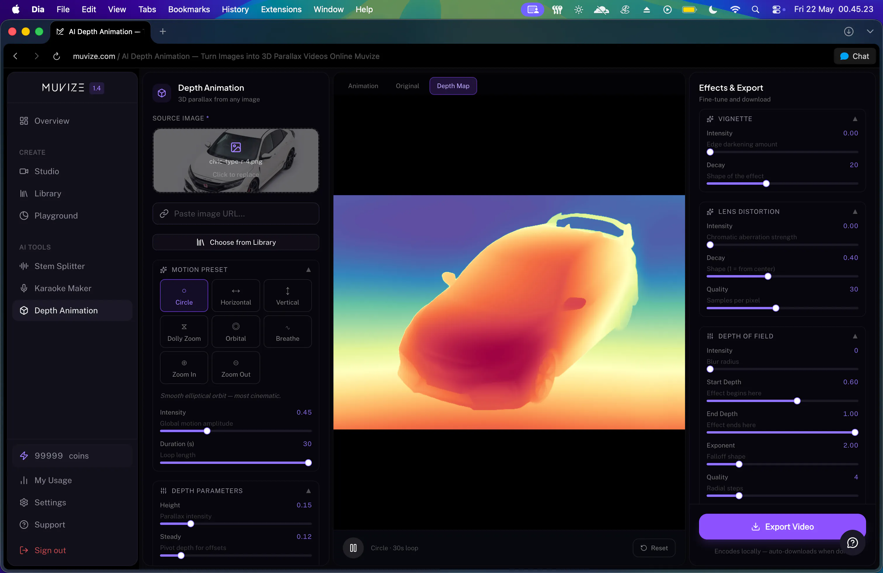Pause the animation playback

(x=353, y=548)
